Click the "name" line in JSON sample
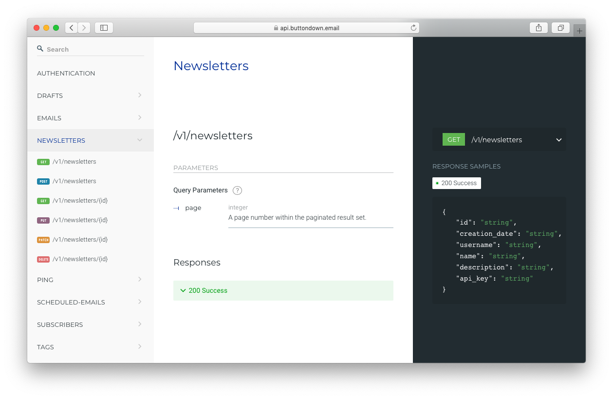 pyautogui.click(x=490, y=256)
